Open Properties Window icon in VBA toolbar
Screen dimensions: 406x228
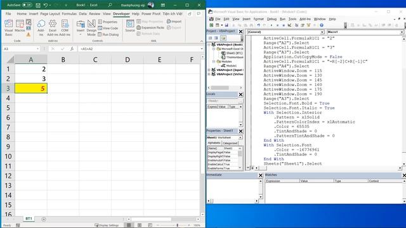[x=303, y=25]
